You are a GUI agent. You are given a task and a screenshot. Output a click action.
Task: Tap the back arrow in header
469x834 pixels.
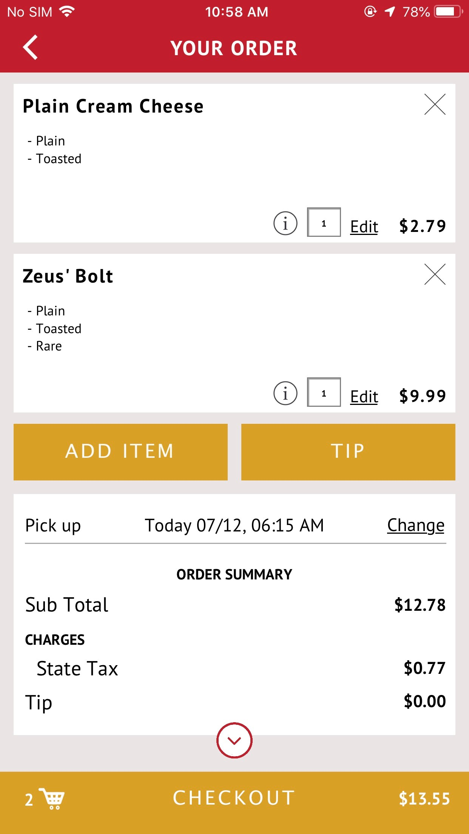point(30,48)
